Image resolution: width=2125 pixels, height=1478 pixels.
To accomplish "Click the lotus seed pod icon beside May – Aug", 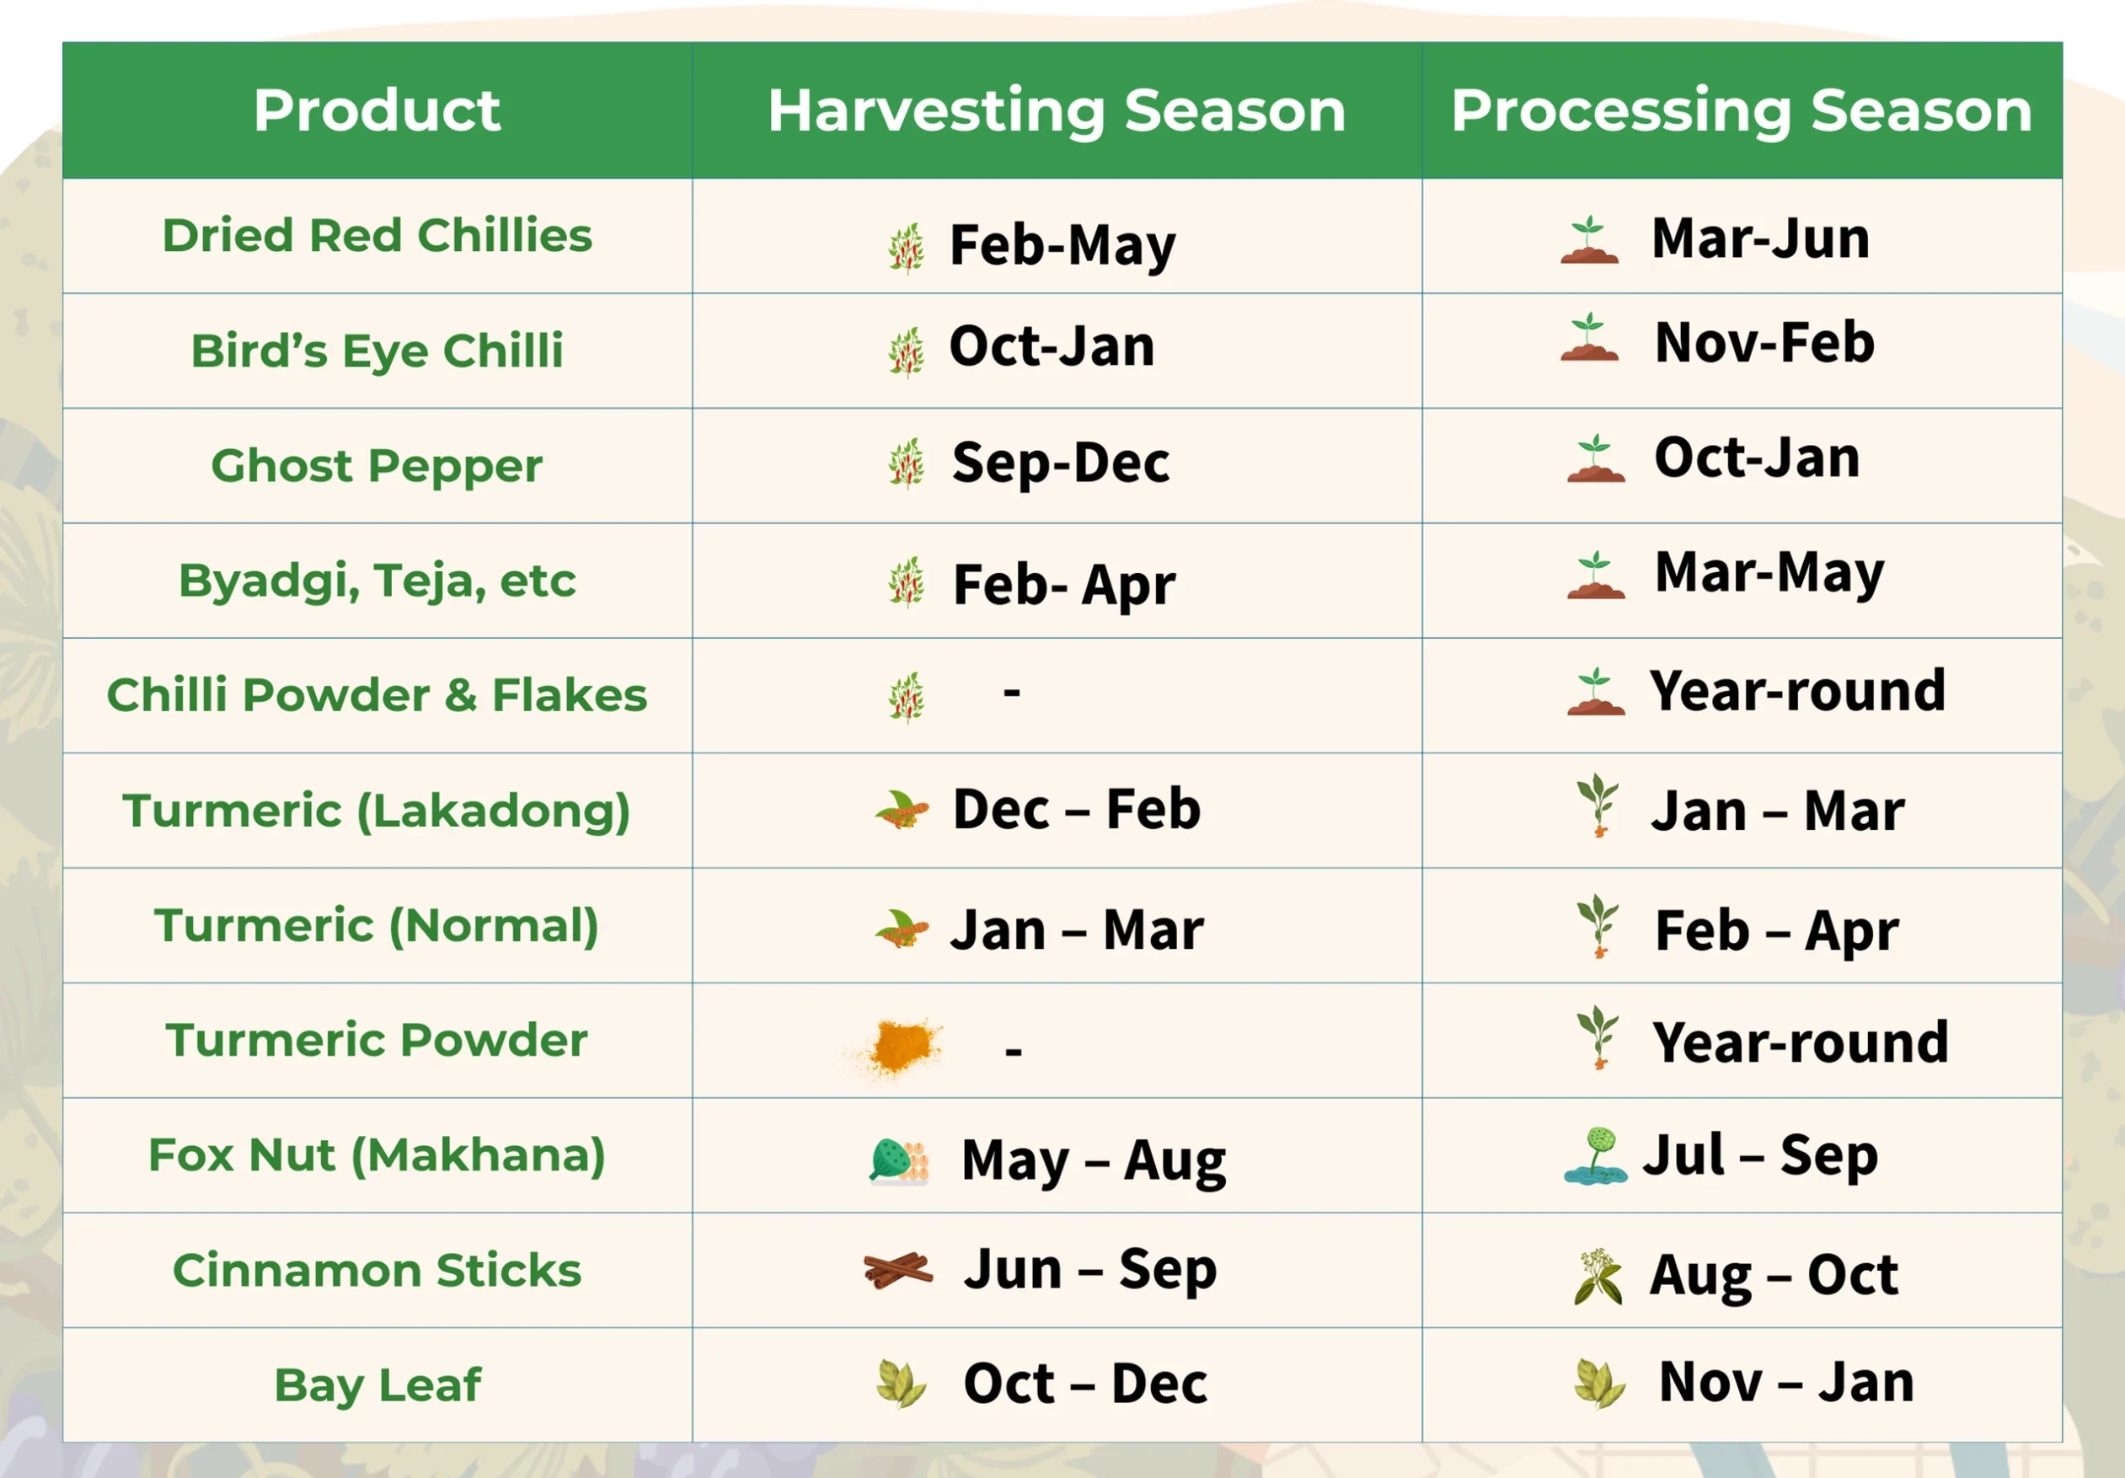I will point(899,1161).
